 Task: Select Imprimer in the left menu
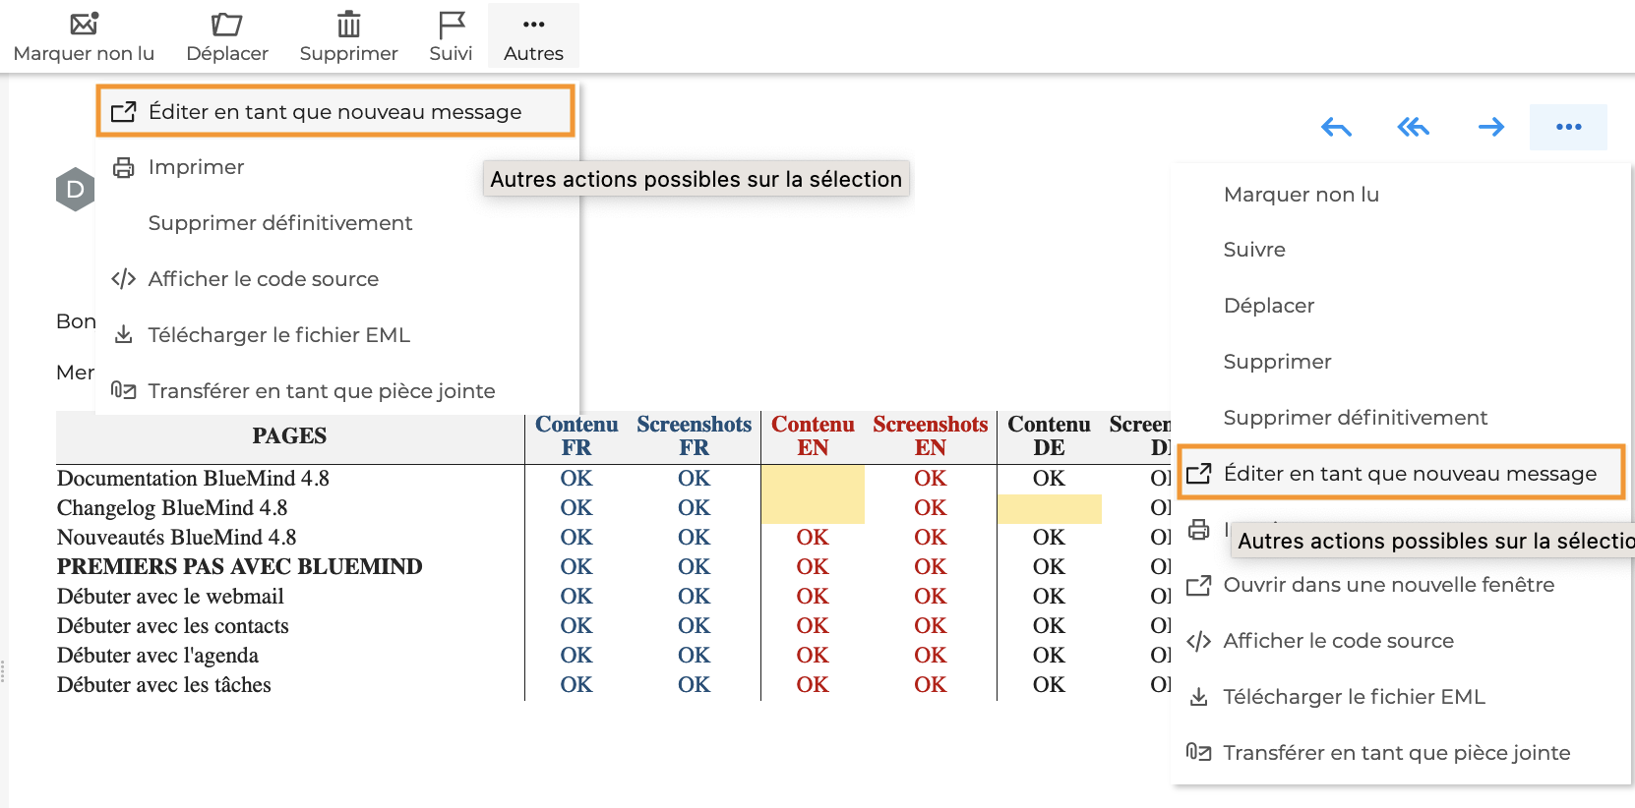pos(196,167)
